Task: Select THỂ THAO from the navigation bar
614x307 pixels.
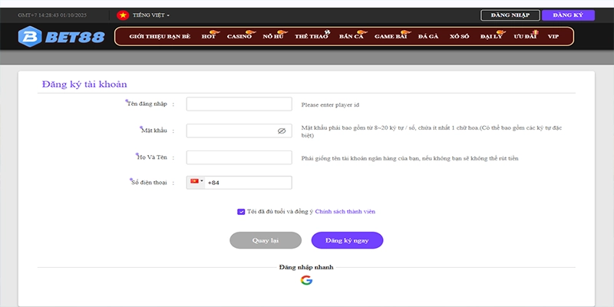Action: (310, 37)
